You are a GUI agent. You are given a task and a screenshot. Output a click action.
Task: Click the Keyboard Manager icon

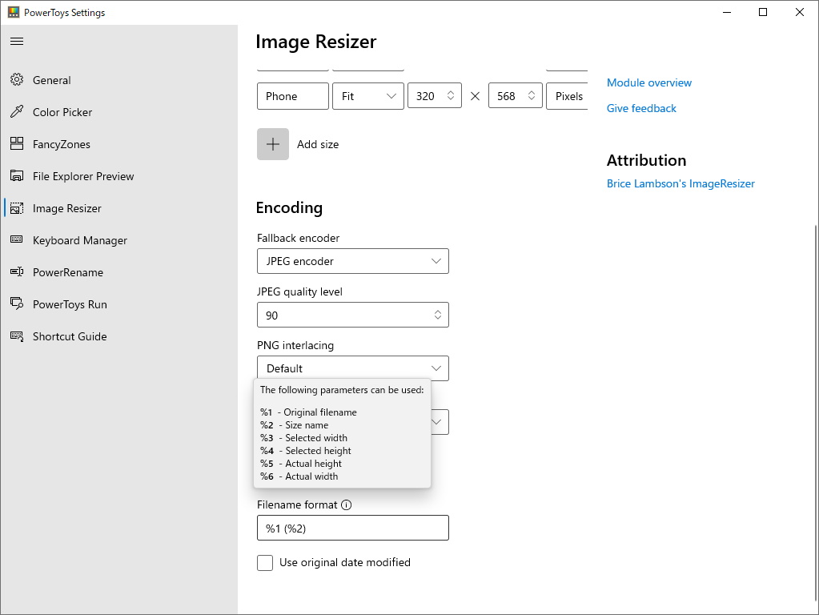[x=17, y=240]
